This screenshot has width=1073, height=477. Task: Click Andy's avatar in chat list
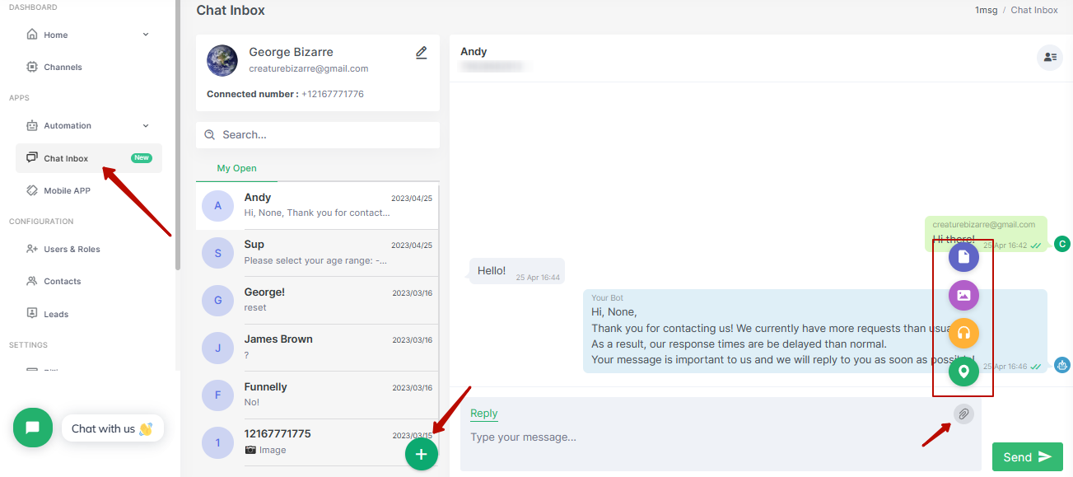click(x=217, y=206)
